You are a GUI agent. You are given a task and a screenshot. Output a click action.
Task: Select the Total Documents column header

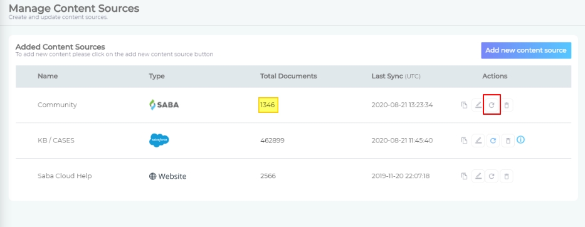(288, 76)
